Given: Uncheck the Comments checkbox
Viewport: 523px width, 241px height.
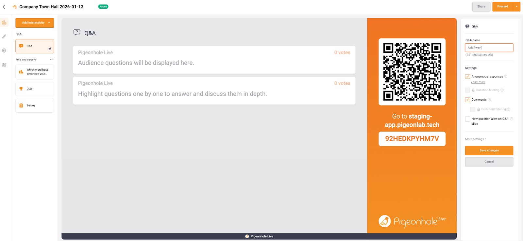Looking at the screenshot, I should click(x=467, y=100).
